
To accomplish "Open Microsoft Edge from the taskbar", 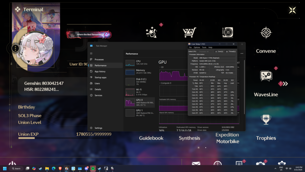I will [53, 168].
